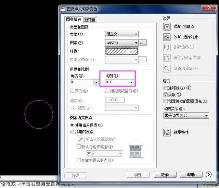
Task: Click the 添加:选择对象 label text
Action: [186, 37]
